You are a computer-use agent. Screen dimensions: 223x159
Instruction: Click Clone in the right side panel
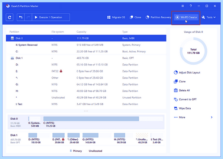[x=180, y=81]
